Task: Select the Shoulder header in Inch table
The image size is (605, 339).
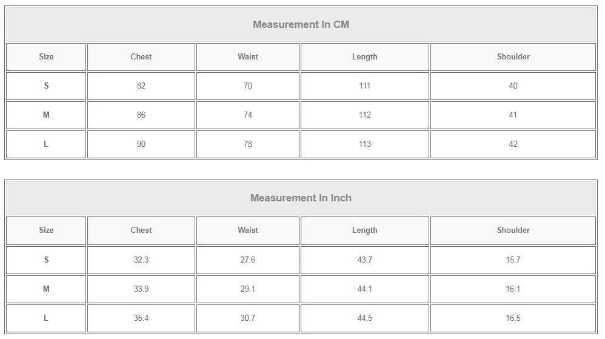Action: (513, 230)
